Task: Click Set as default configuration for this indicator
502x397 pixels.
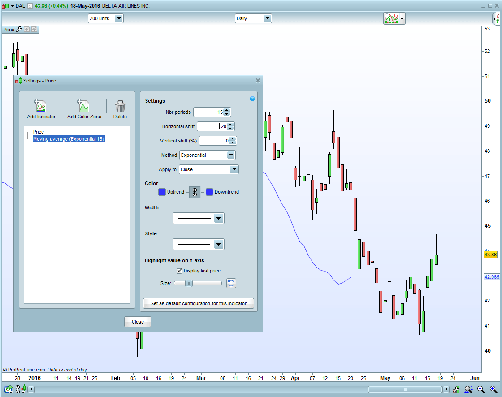Action: click(199, 303)
